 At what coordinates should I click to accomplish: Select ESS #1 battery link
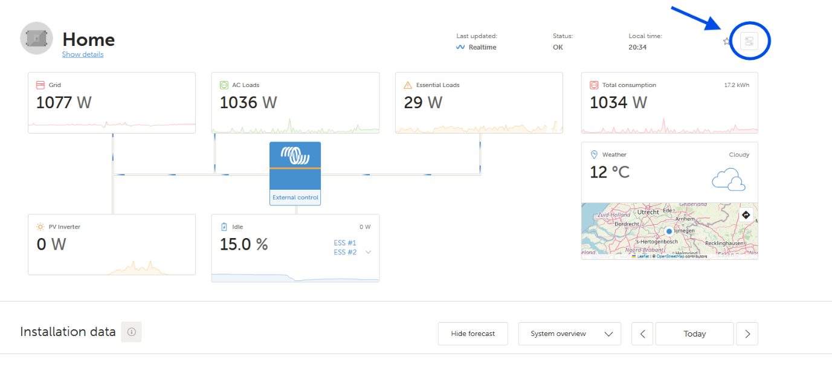click(x=345, y=243)
